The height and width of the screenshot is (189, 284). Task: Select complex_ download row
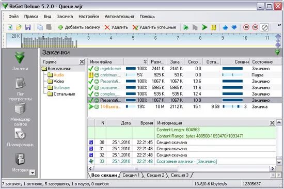[184, 94]
